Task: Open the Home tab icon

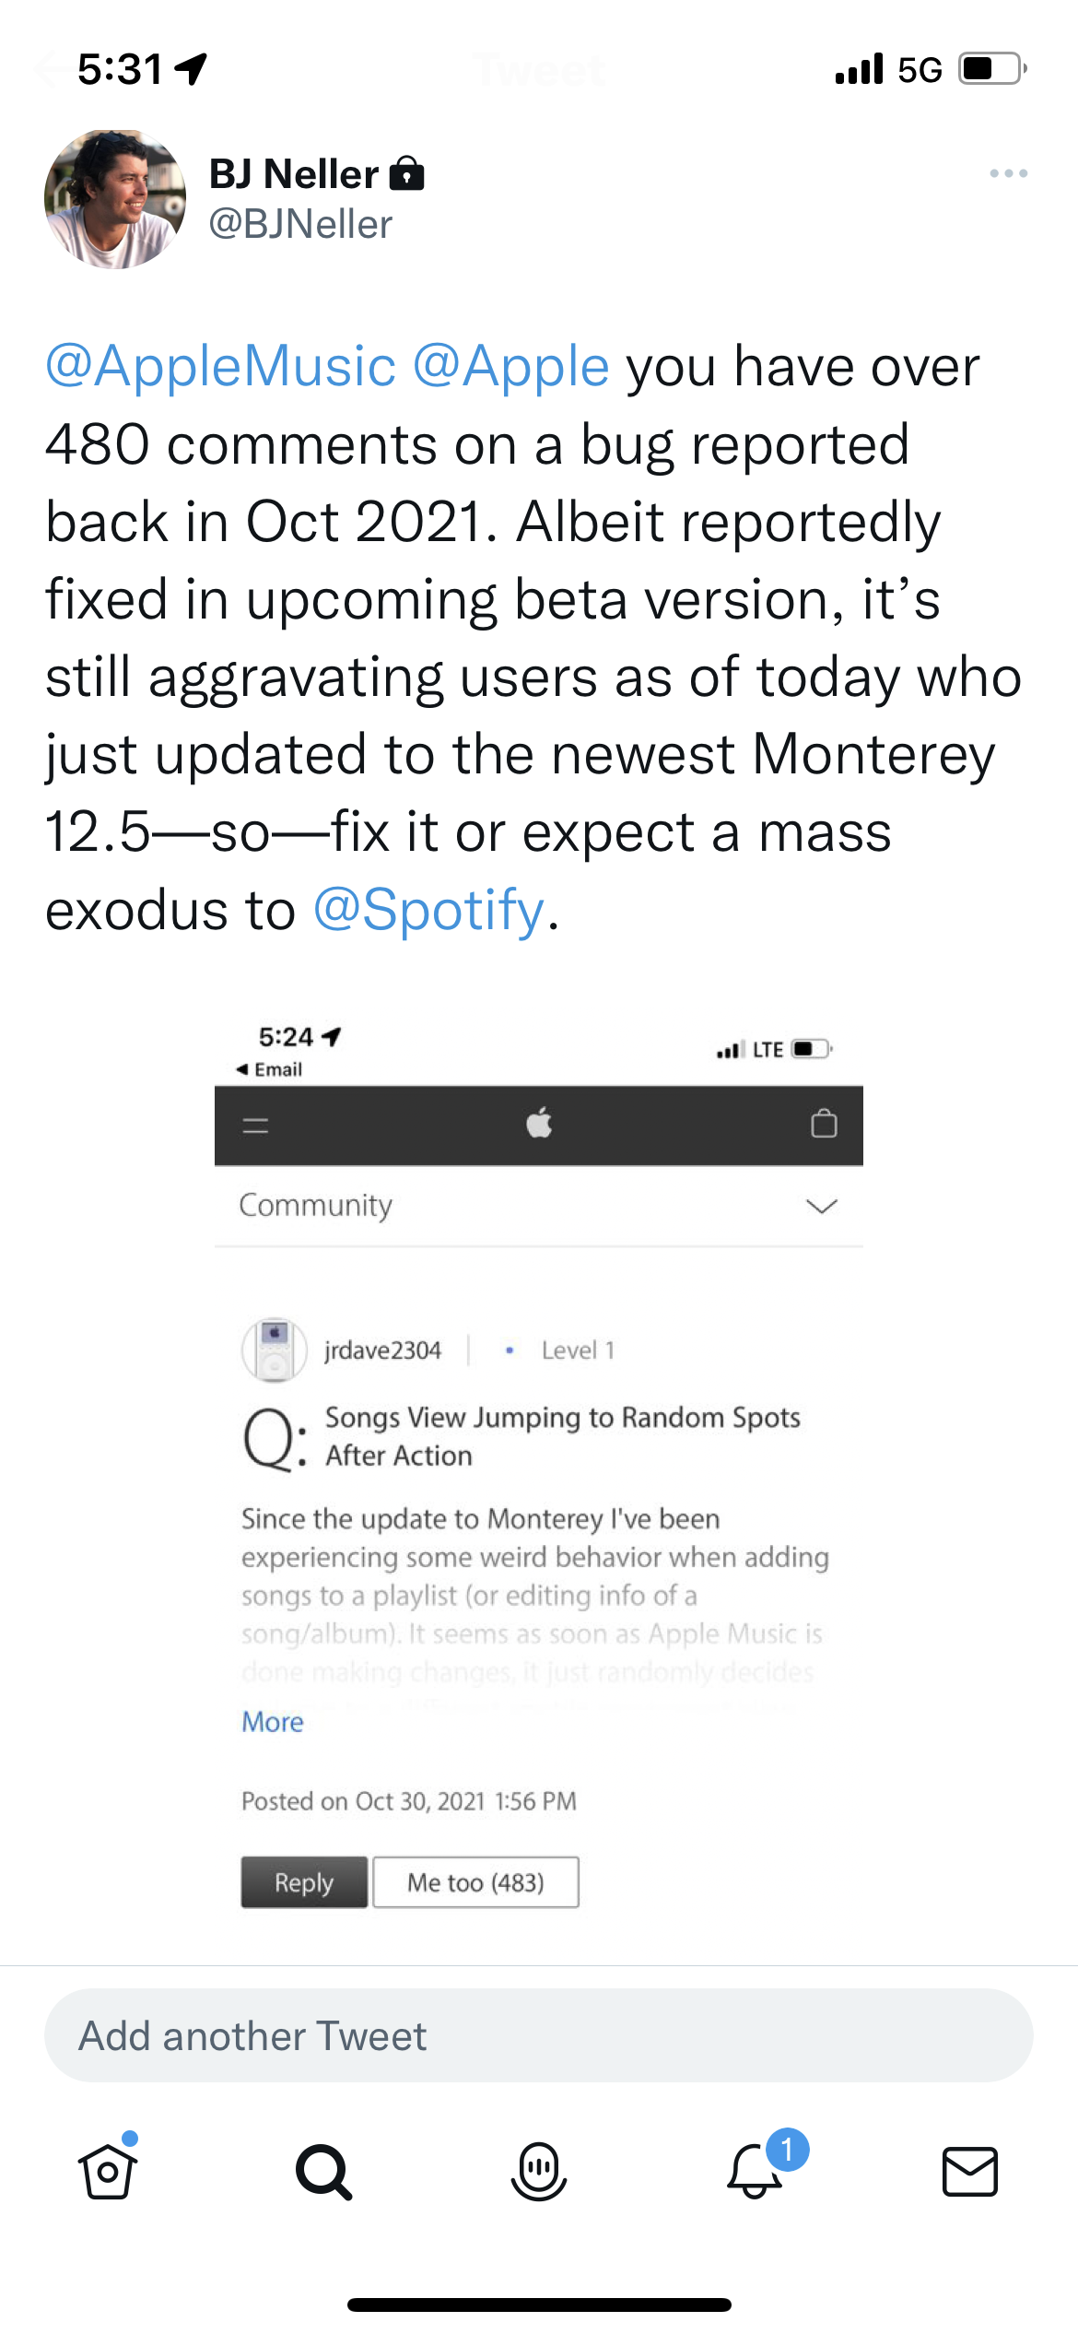Action: 108,2171
